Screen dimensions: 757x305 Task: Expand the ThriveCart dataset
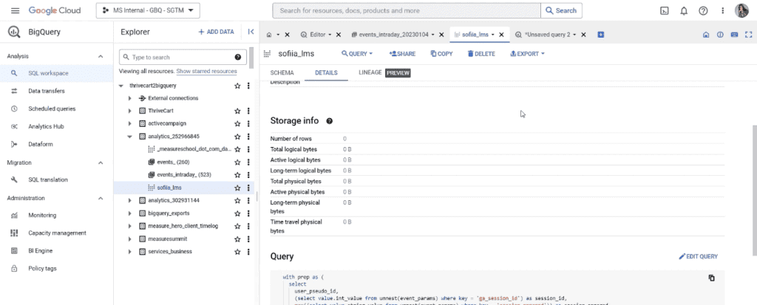[x=130, y=111]
